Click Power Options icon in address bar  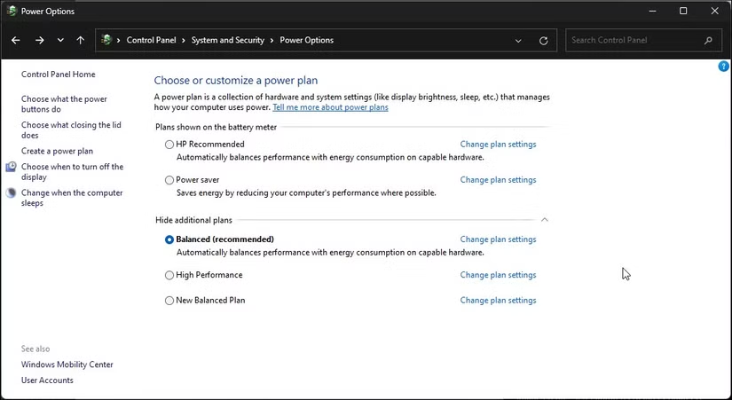point(106,40)
